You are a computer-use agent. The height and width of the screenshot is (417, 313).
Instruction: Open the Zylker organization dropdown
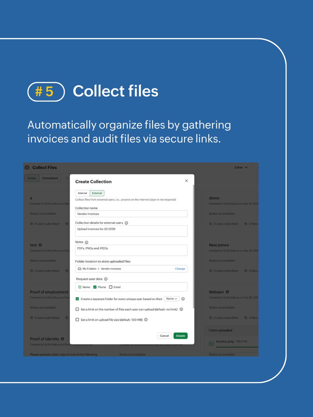(241, 167)
